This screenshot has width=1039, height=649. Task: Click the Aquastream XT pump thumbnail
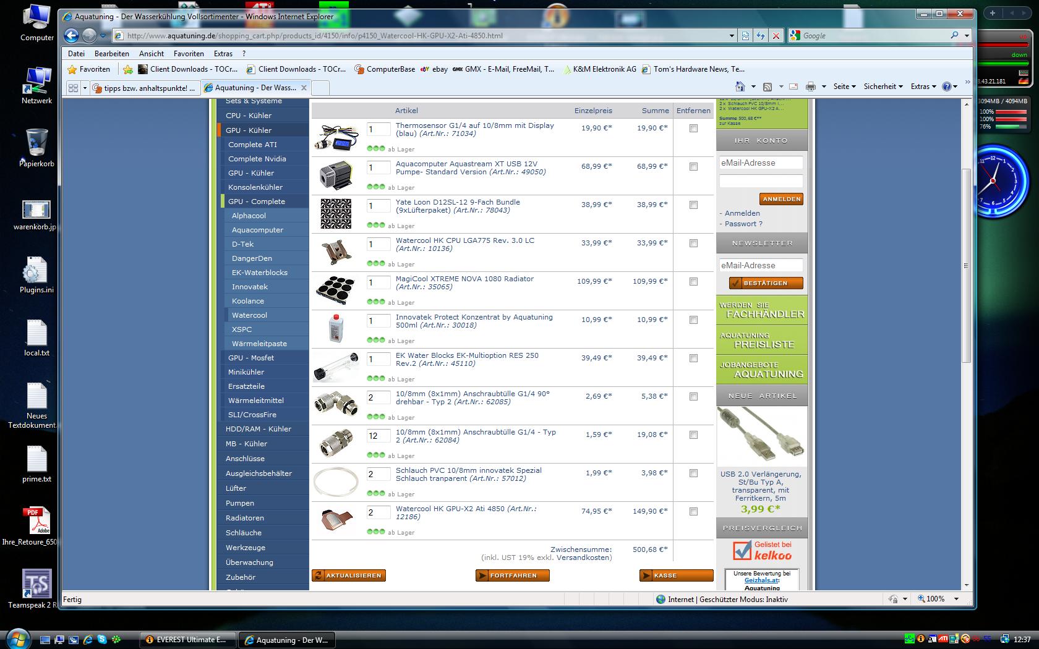(x=336, y=176)
